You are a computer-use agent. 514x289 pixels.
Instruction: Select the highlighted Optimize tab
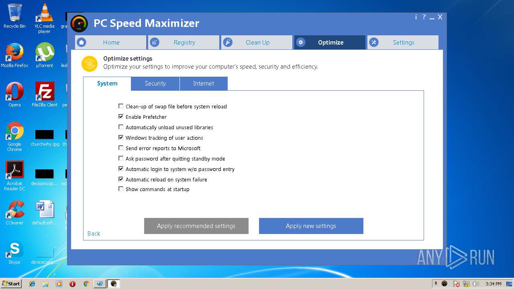pos(330,43)
